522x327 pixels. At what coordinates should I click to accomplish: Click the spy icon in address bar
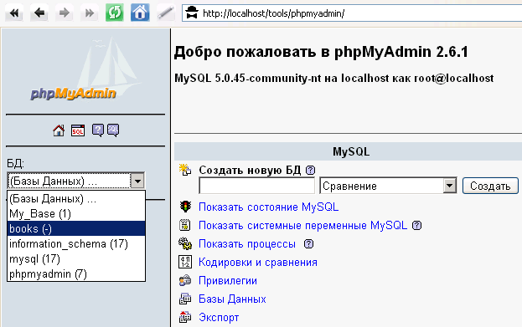pos(192,13)
